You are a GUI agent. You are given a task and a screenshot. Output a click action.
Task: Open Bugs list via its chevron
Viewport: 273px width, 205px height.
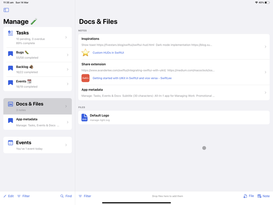pos(67,55)
